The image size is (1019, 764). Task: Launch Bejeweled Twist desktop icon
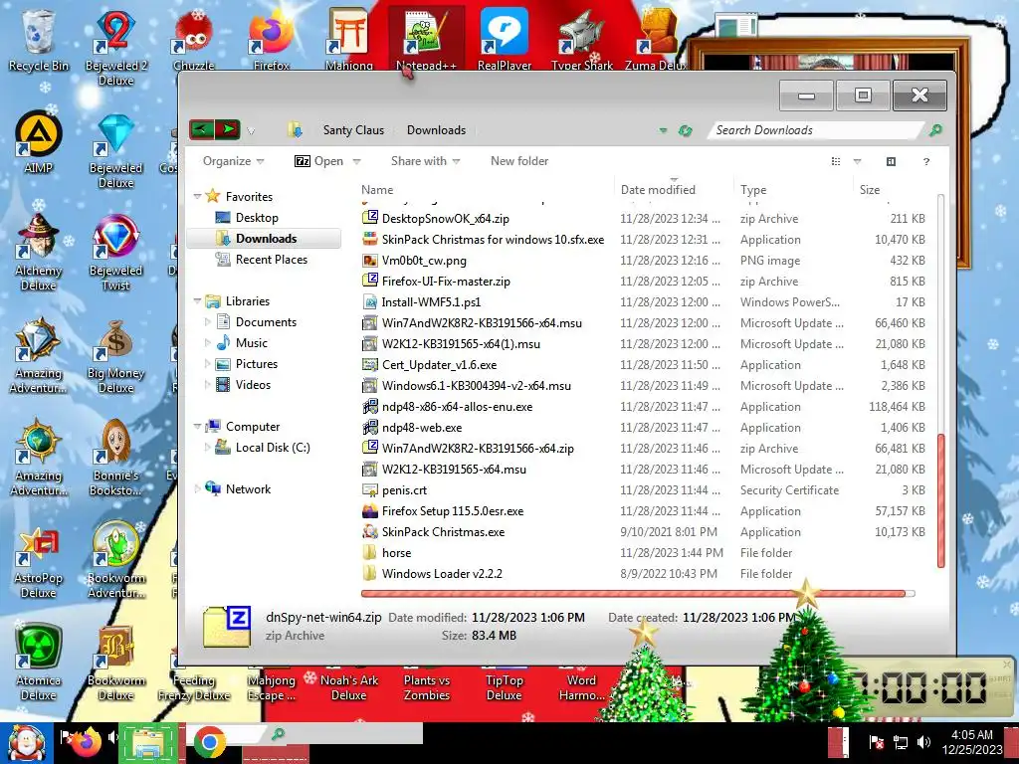pos(115,252)
